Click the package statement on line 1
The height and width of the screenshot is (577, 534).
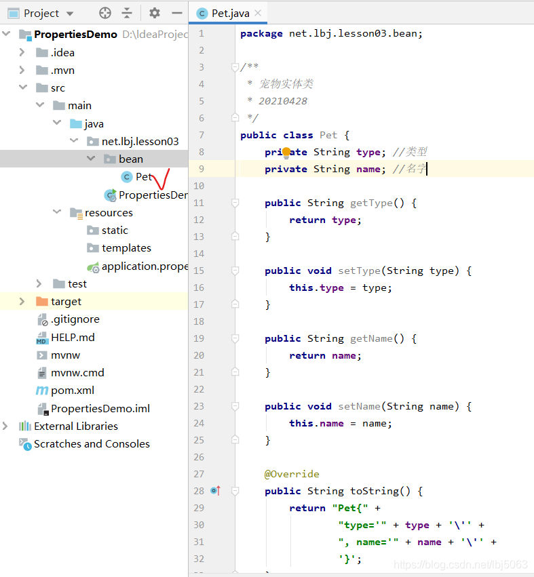click(331, 33)
